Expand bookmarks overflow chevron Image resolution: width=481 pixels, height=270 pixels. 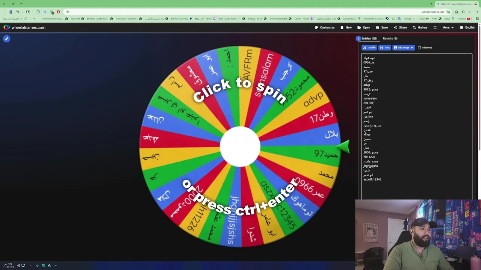point(35,19)
